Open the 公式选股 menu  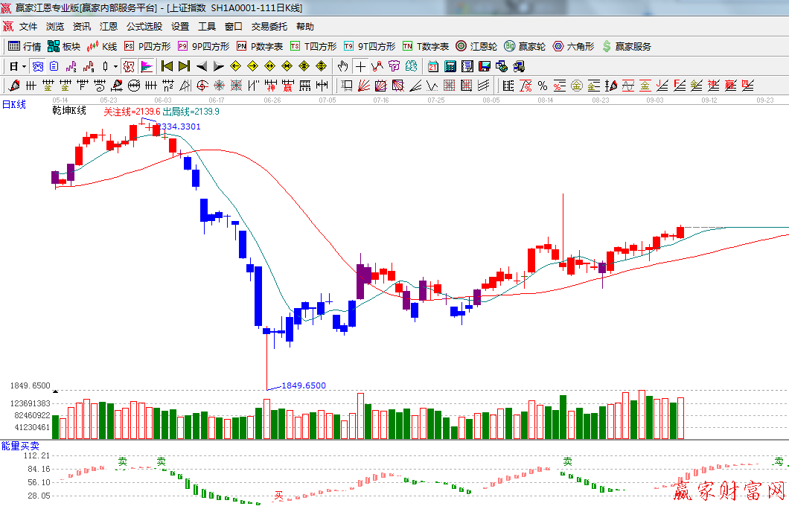pos(144,27)
